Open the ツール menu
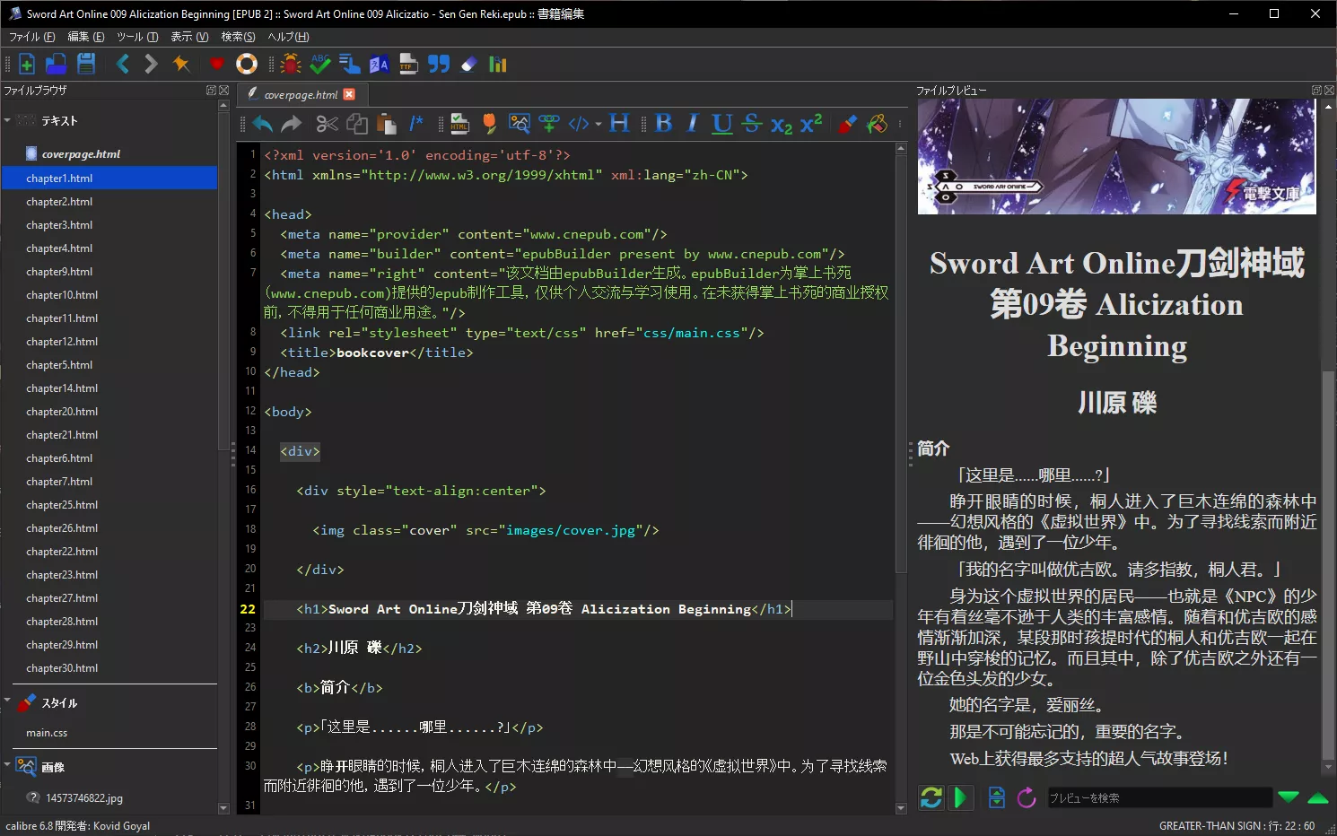The image size is (1337, 836). 136,37
